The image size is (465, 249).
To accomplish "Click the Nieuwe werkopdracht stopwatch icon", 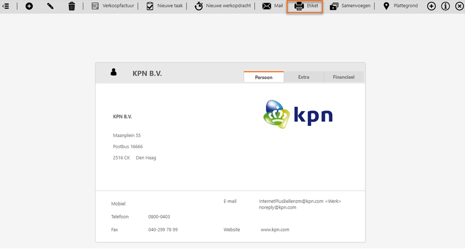I will 198,6.
